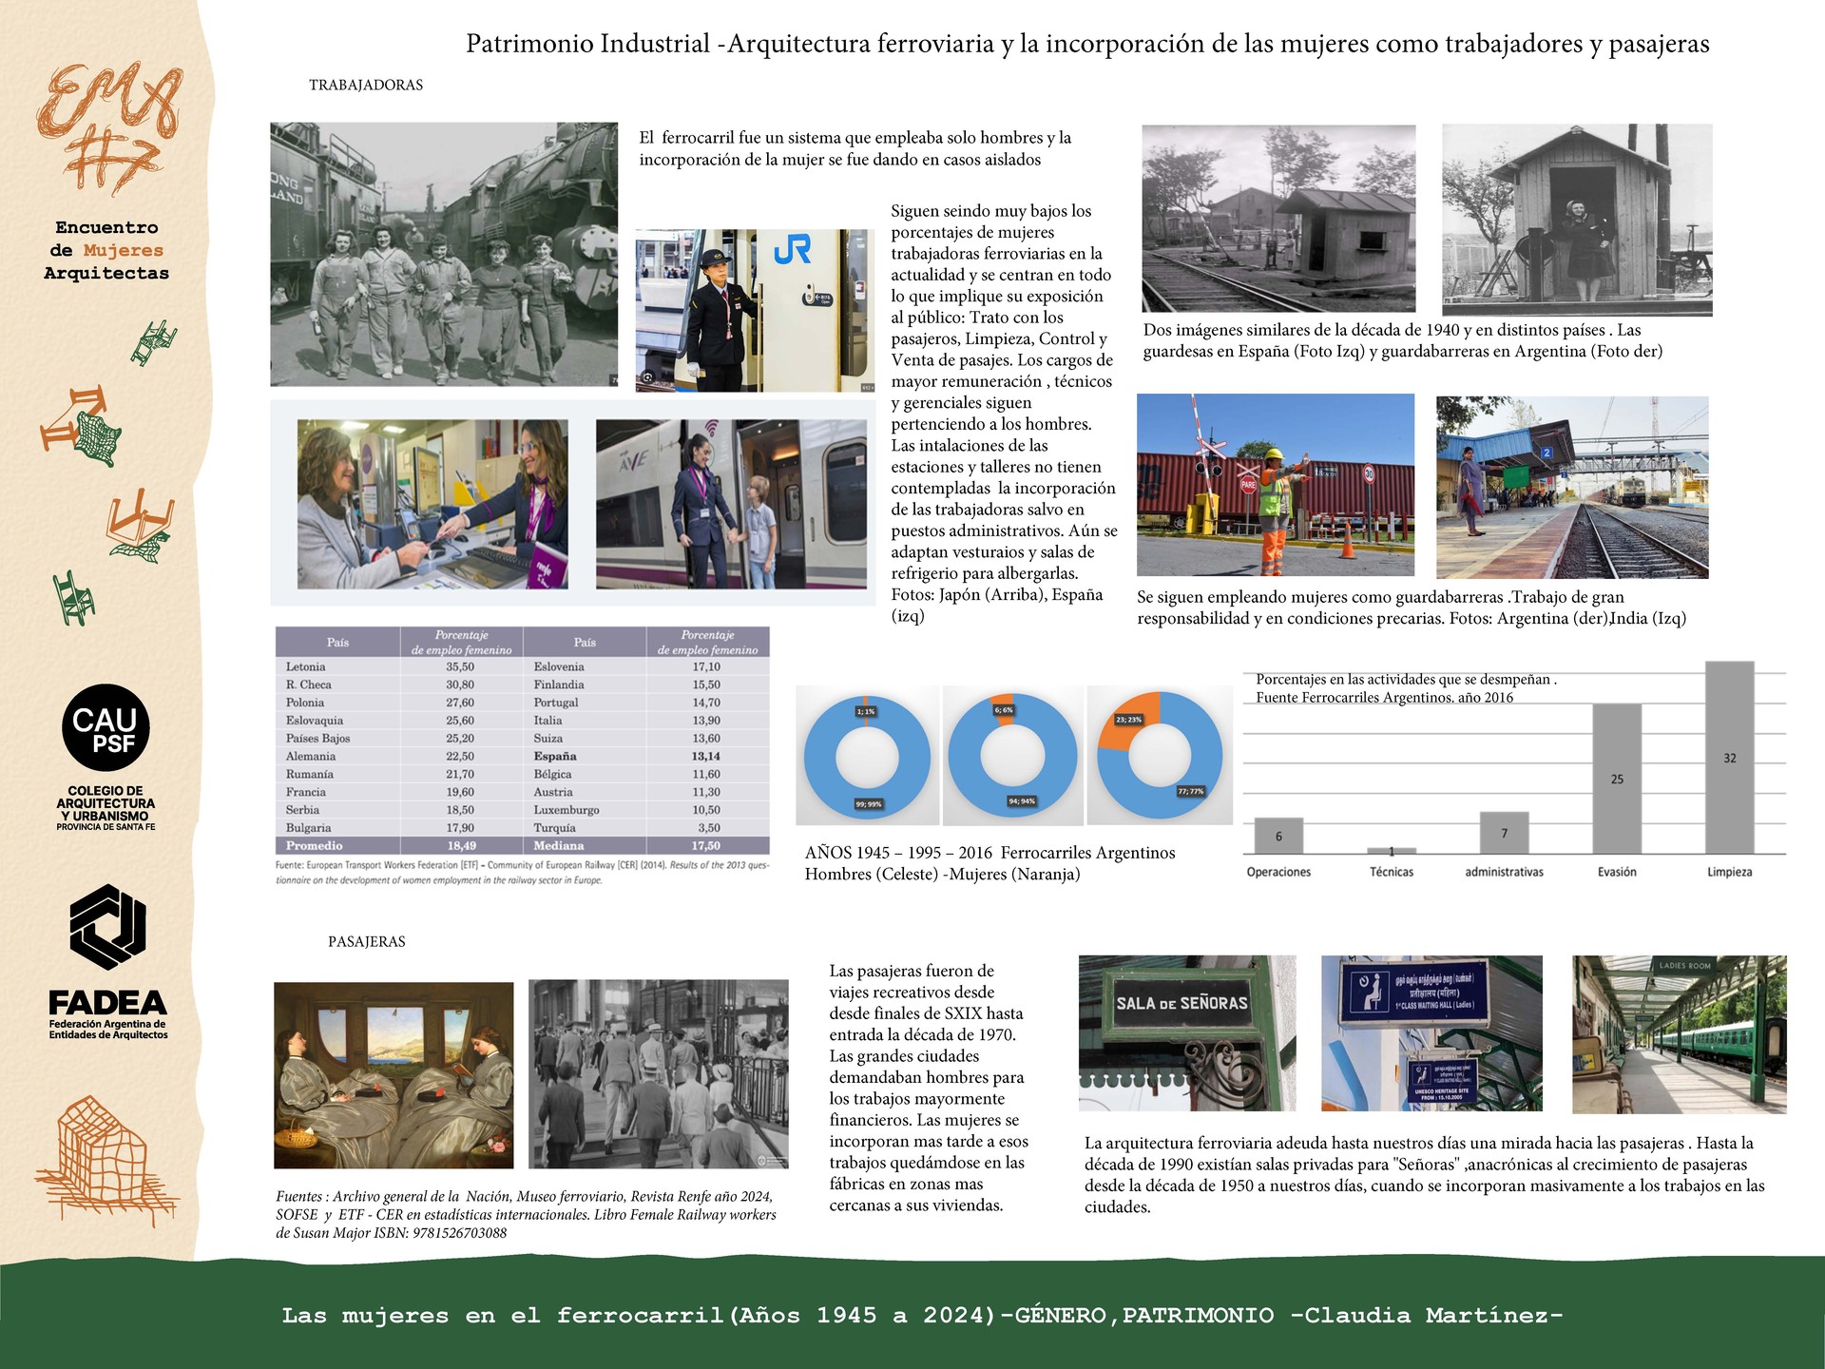Click the TRABAJADORAS section heading
Screen dimensions: 1825x1369
tap(366, 85)
